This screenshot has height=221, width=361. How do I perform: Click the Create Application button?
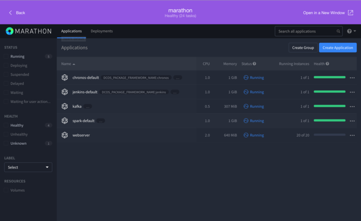pos(338,47)
